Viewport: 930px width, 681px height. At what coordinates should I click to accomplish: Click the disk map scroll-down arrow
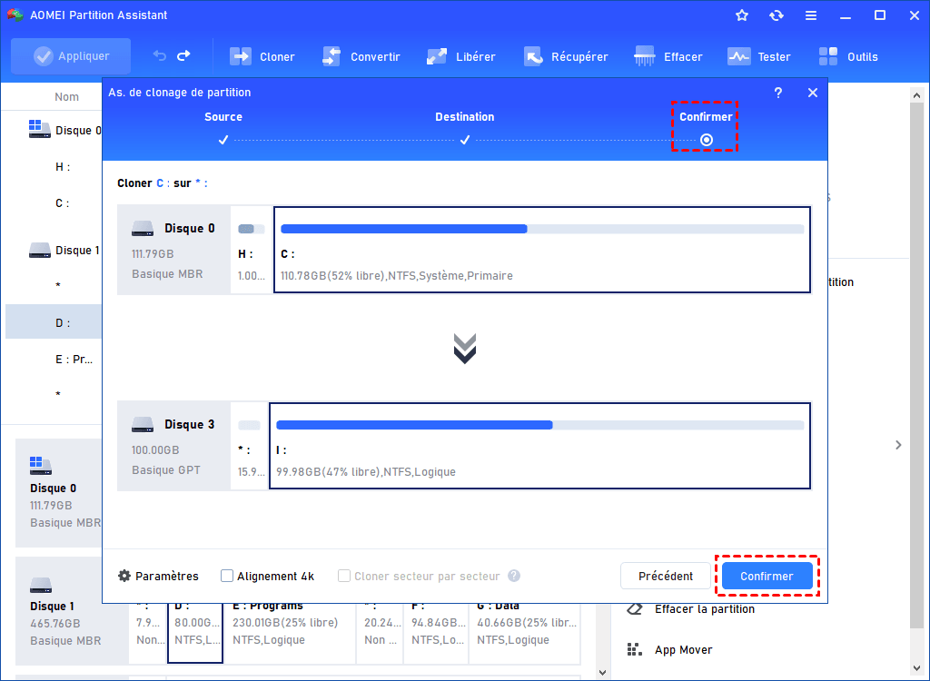click(x=603, y=673)
